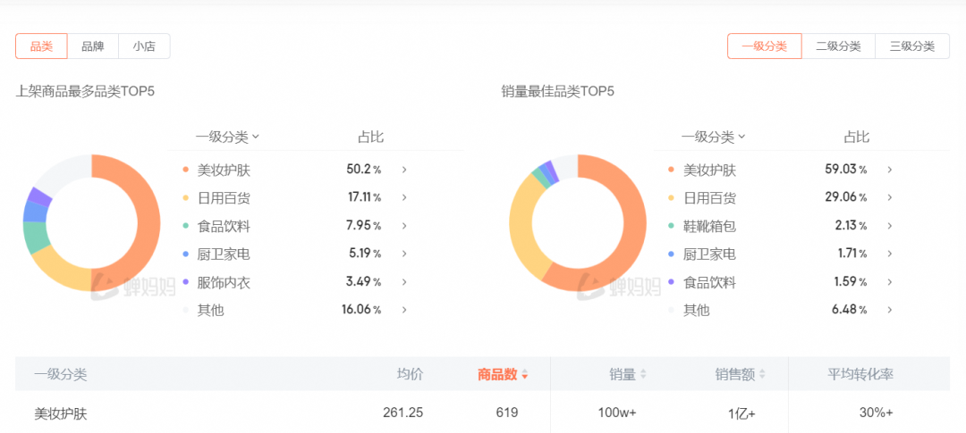
Task: Expand 美妆护肤 59.03% row arrow
Action: [890, 170]
